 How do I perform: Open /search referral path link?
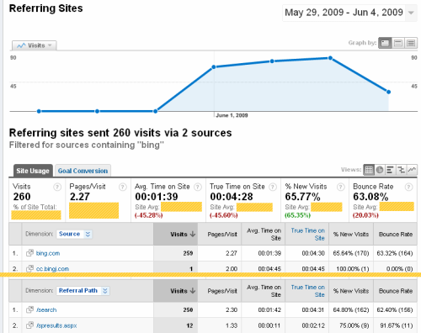tap(46, 310)
